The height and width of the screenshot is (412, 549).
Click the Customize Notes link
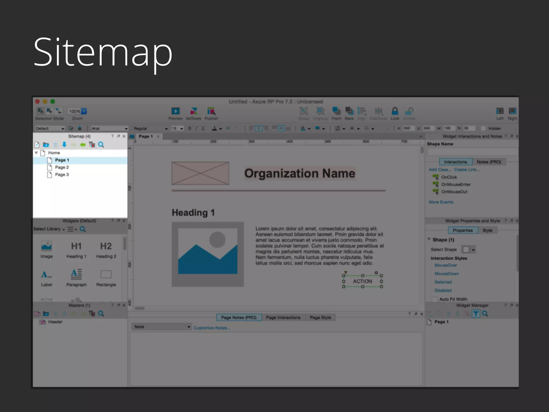212,328
